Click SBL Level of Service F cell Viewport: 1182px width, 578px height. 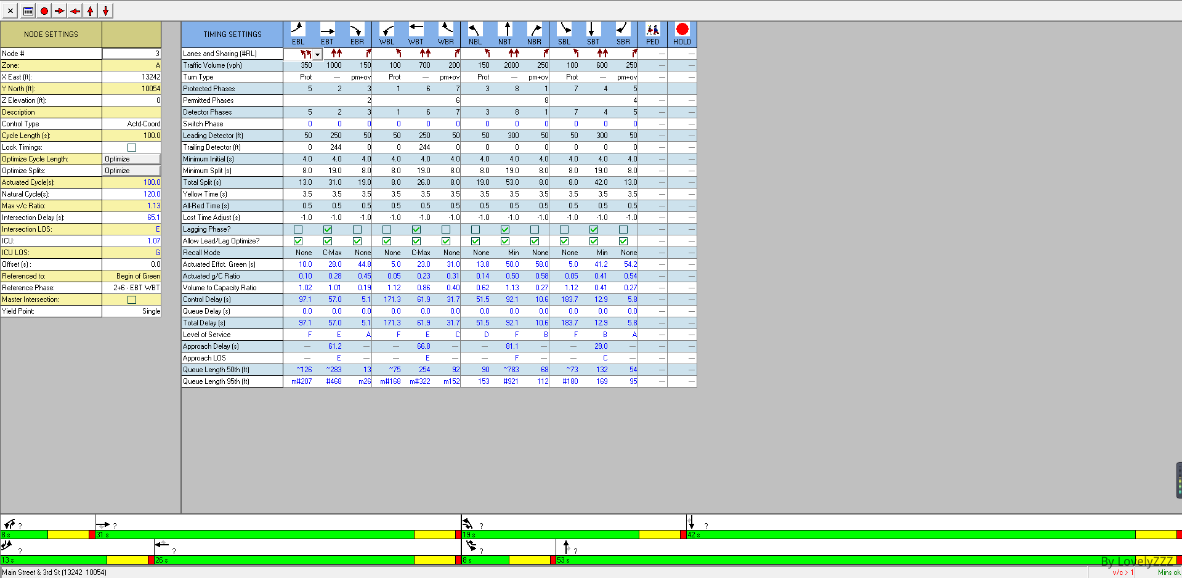[x=564, y=335]
